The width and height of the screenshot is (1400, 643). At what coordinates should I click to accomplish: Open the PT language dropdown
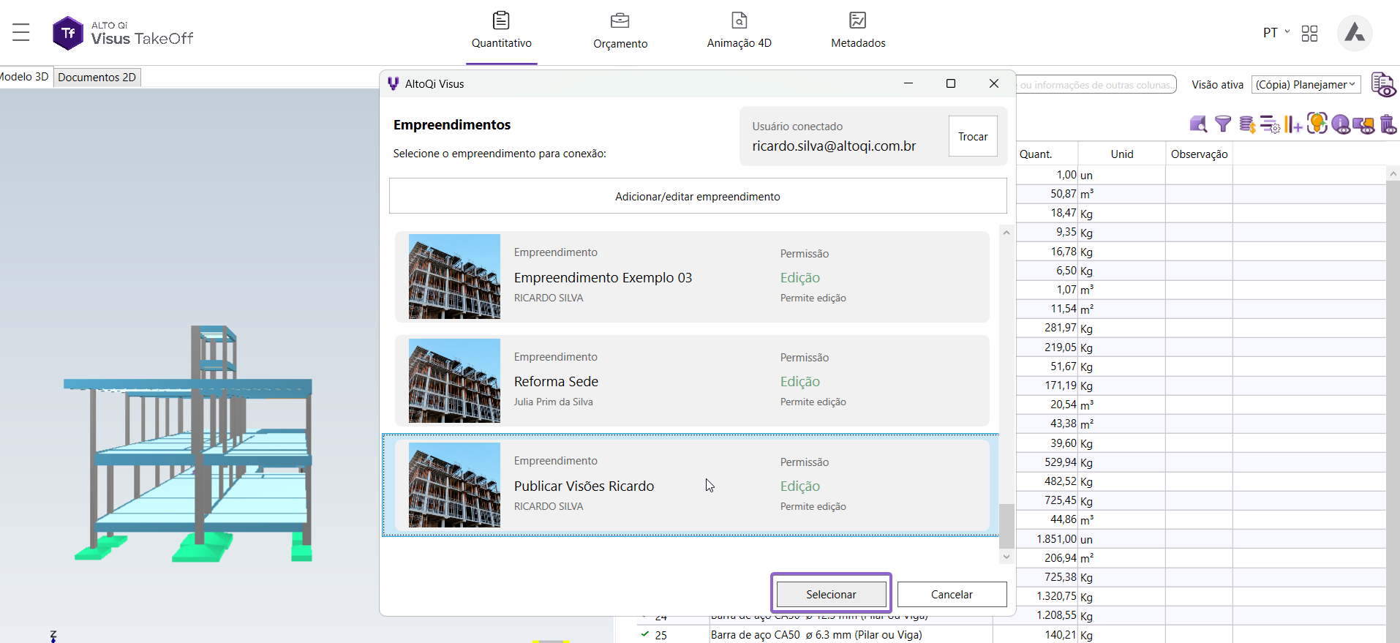pos(1276,33)
